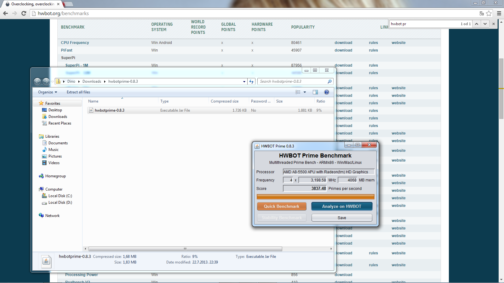Toggle the preview pane icon
This screenshot has height=283, width=504.
(315, 92)
